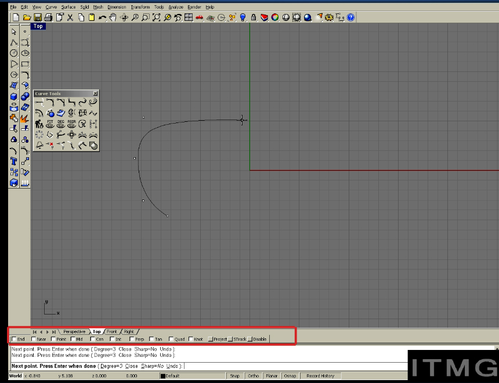Open a file with the folder icon
The image size is (499, 383).
point(27,17)
